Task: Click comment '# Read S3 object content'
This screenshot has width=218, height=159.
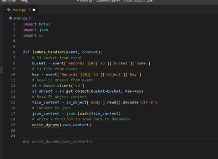Action: pyautogui.click(x=59, y=97)
